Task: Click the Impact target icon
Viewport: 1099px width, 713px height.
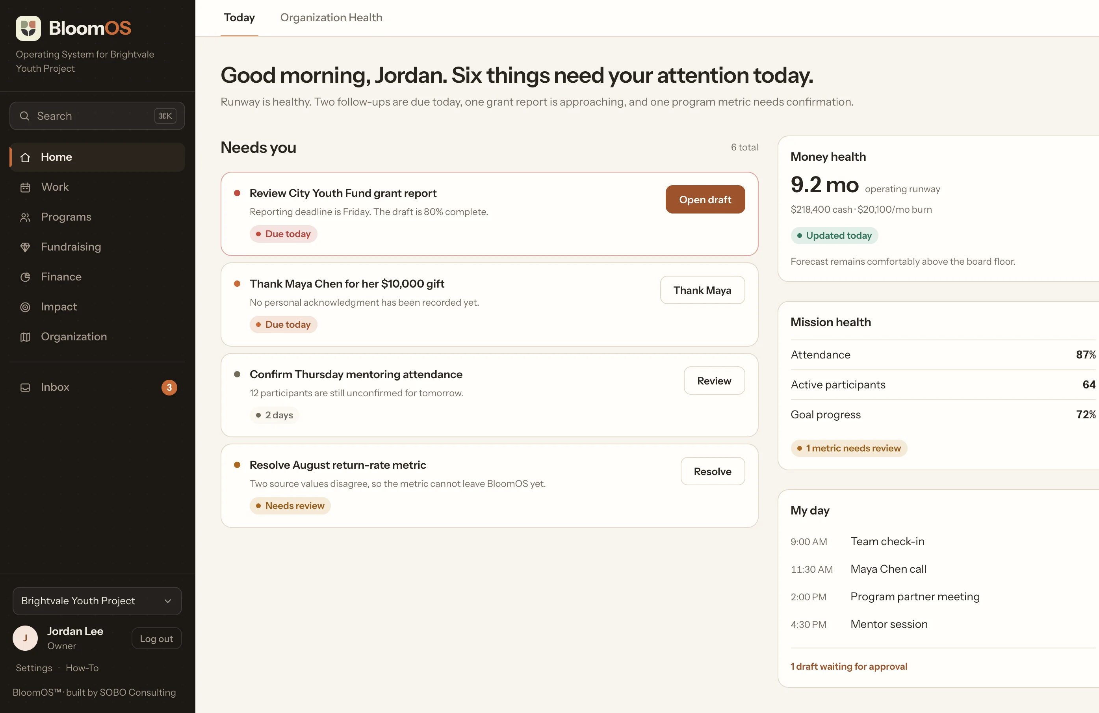Action: tap(25, 307)
